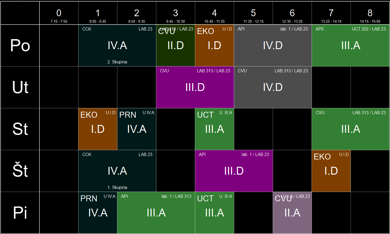
Task: Click the Monday CCK lesson for 2. Skupina
Action: point(117,45)
